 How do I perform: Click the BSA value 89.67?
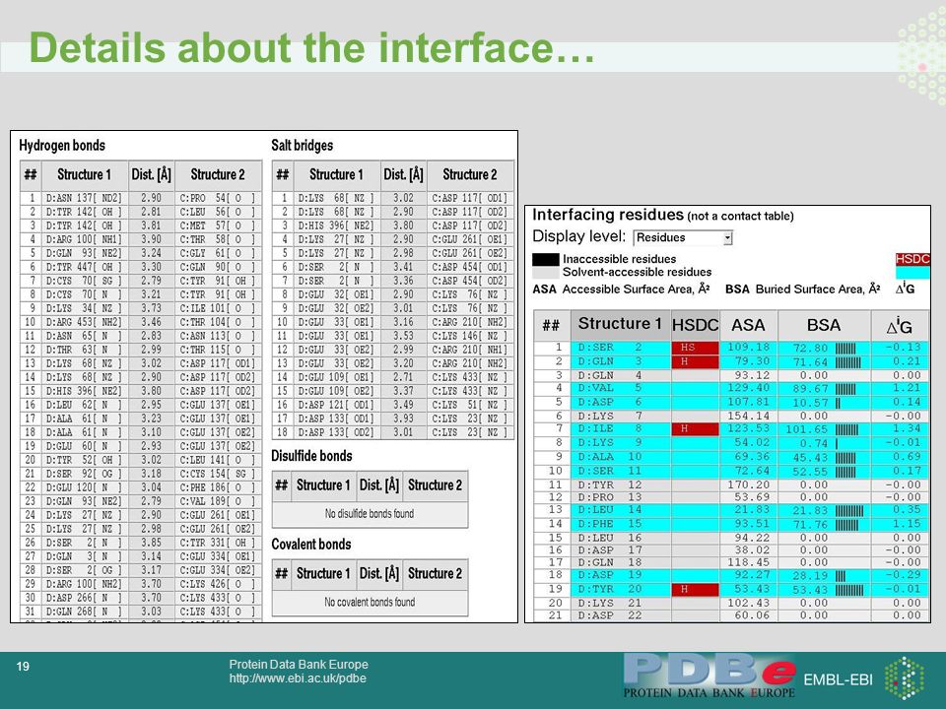(x=810, y=390)
